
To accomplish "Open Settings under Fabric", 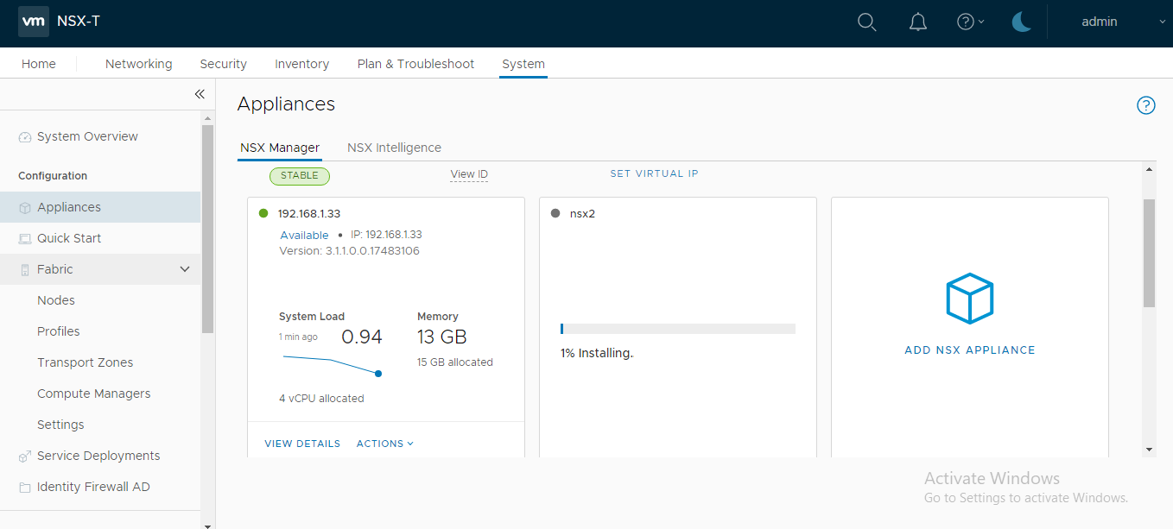I will 60,425.
